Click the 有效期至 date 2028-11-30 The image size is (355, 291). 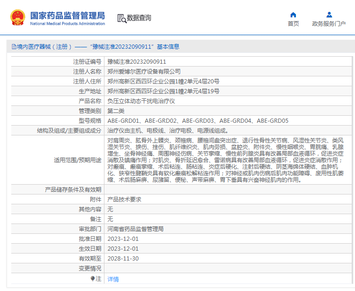123,258
